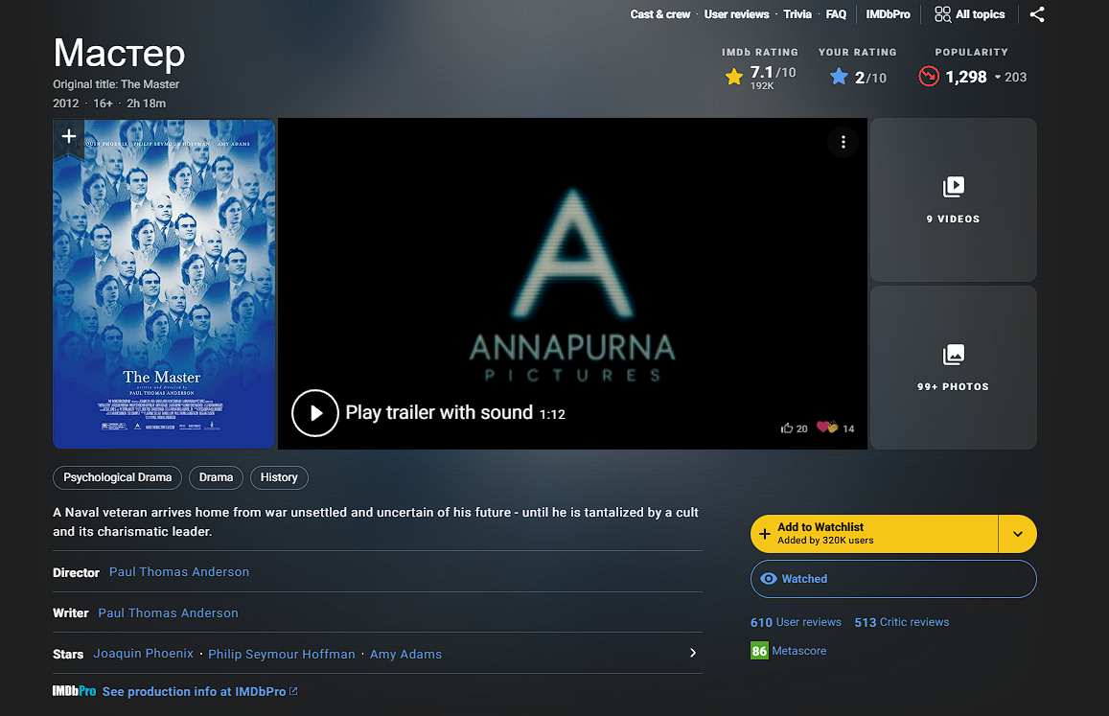Select the Psychological Drama genre chip

[117, 477]
